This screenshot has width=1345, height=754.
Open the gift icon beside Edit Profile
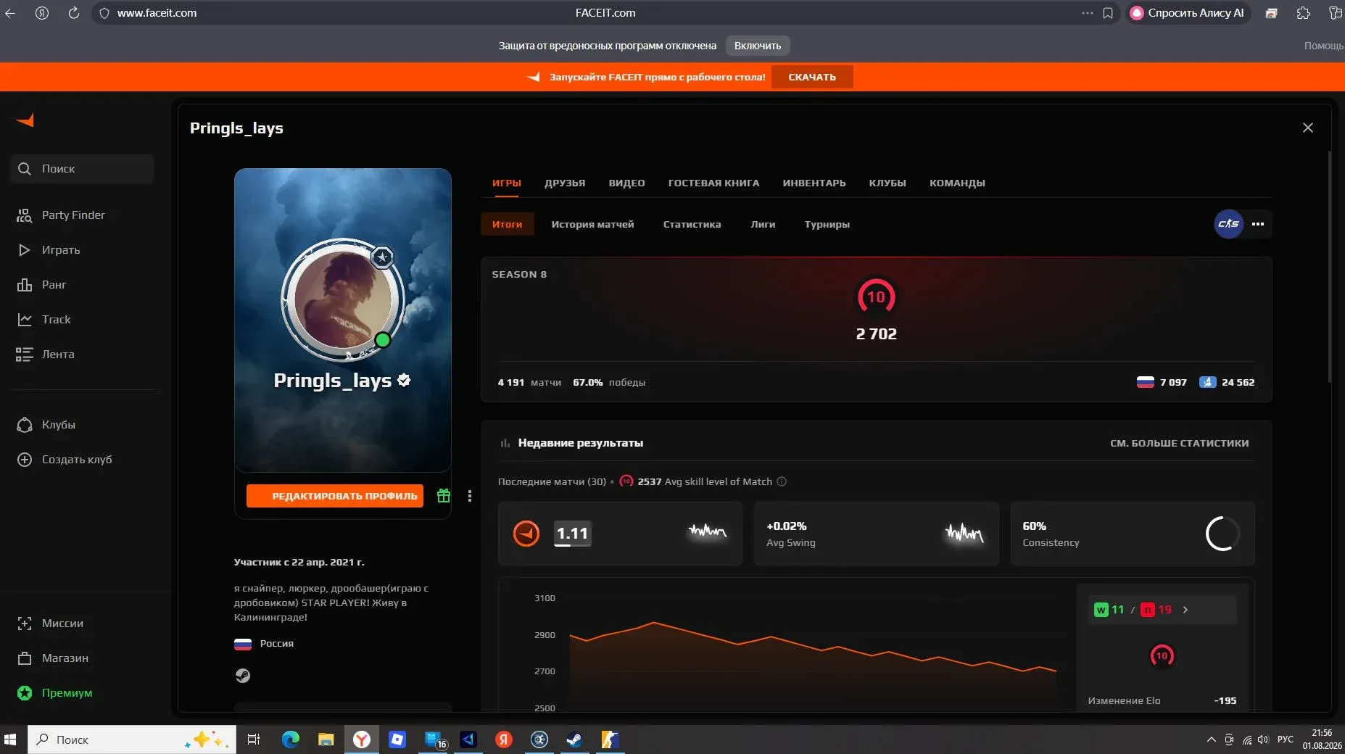pos(444,496)
